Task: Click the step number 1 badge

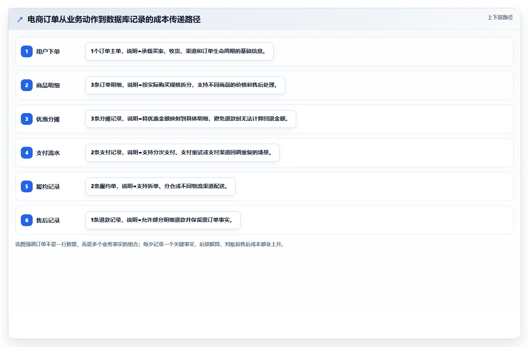Action: [x=27, y=51]
